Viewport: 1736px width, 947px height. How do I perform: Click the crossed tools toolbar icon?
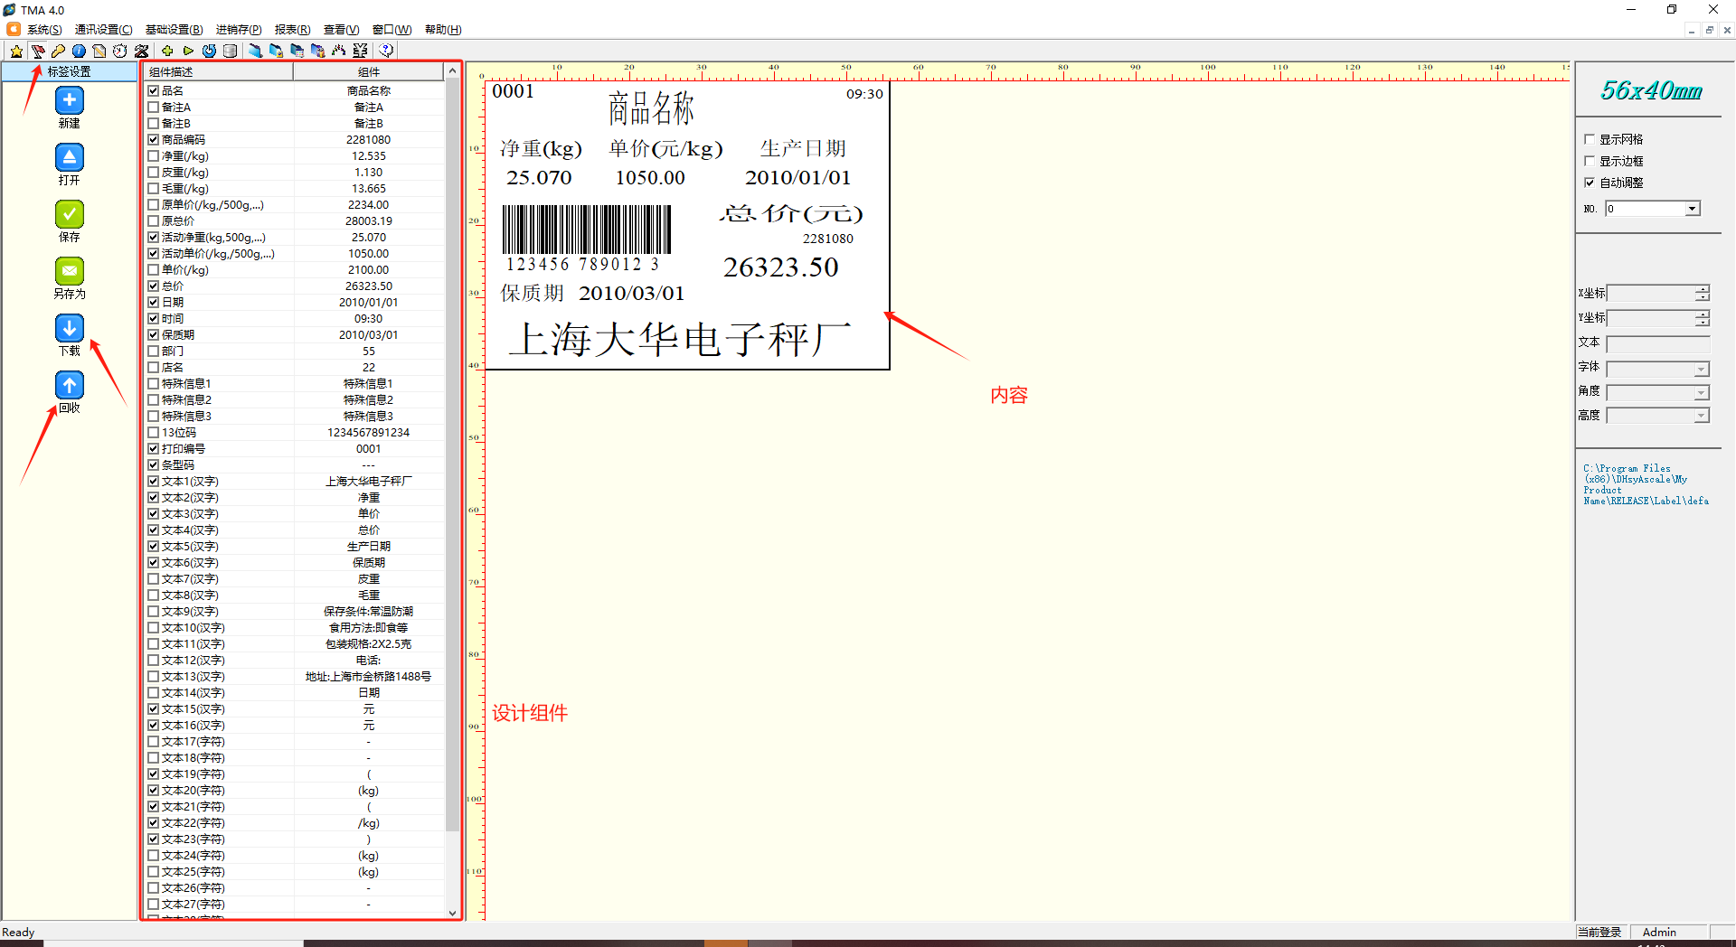click(141, 51)
